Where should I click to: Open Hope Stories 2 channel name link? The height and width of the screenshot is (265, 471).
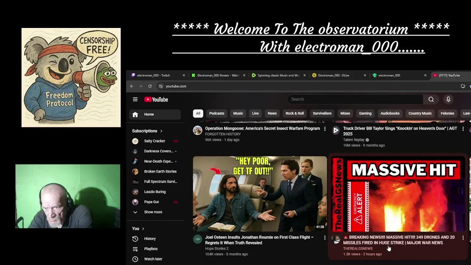217,249
